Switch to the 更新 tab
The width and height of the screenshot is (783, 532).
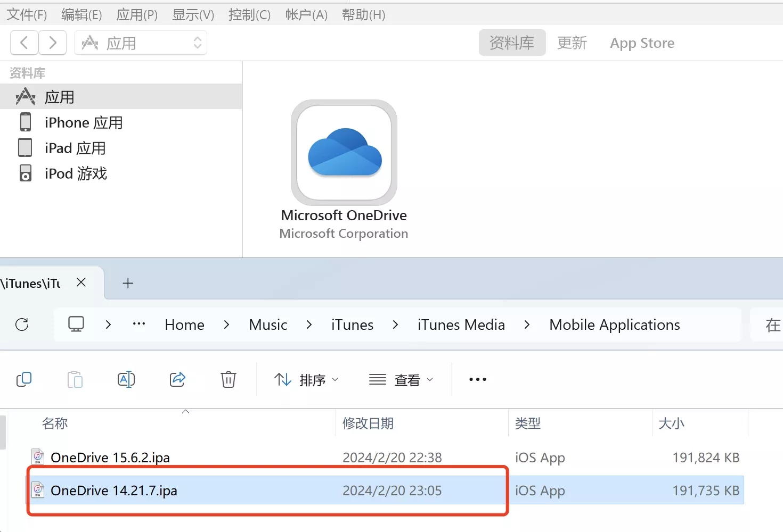[x=572, y=43]
